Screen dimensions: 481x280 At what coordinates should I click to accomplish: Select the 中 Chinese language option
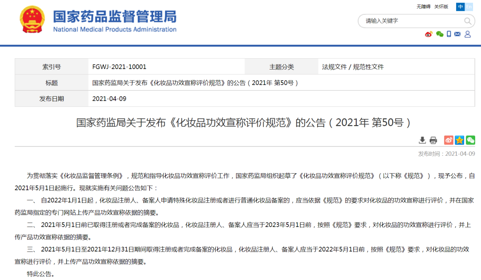click(x=460, y=7)
